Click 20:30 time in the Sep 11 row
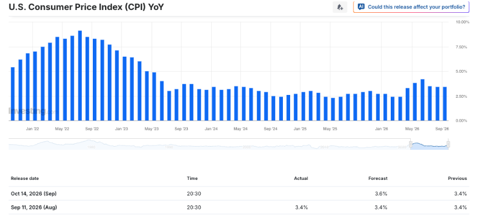This screenshot has width=478, height=216. [194, 208]
